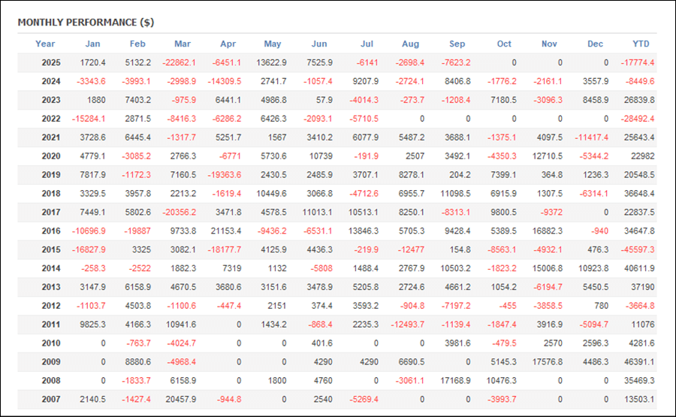Select the 2016 year row label

pos(51,231)
